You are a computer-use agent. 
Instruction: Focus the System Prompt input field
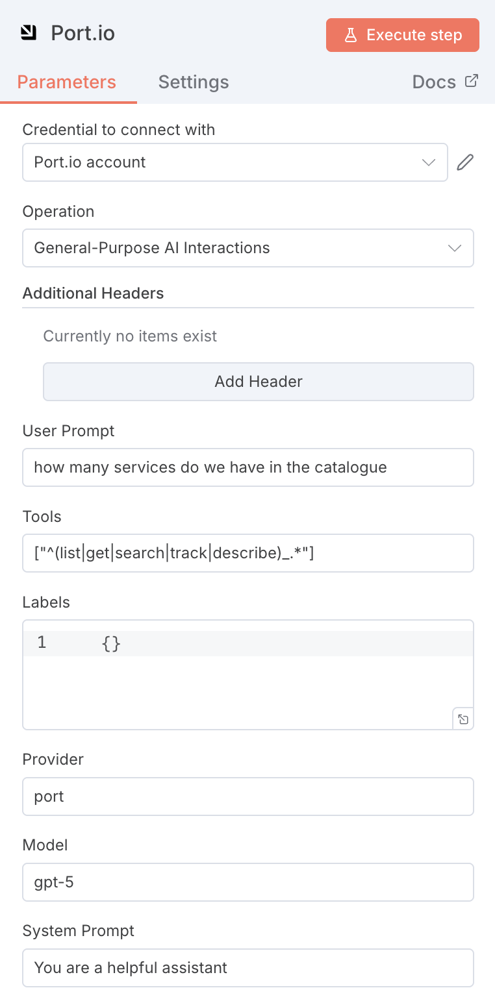pyautogui.click(x=247, y=968)
